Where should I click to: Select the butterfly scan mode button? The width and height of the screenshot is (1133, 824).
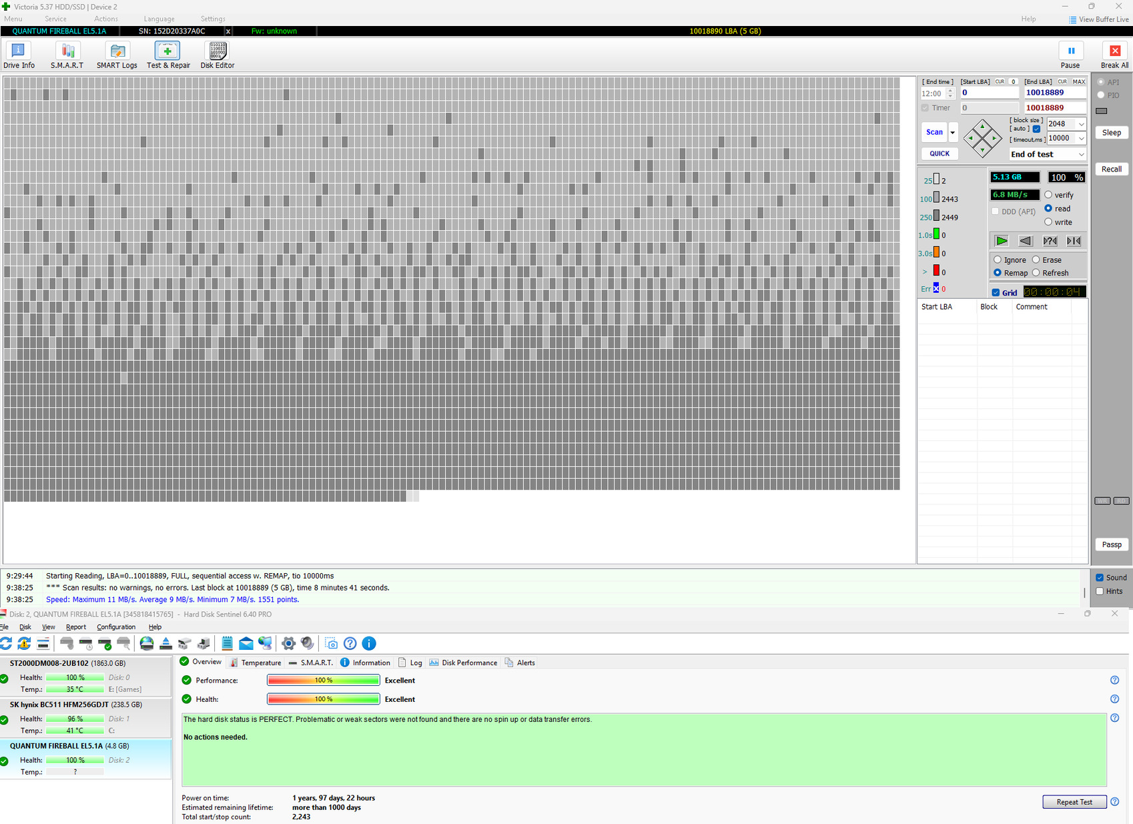point(1074,241)
